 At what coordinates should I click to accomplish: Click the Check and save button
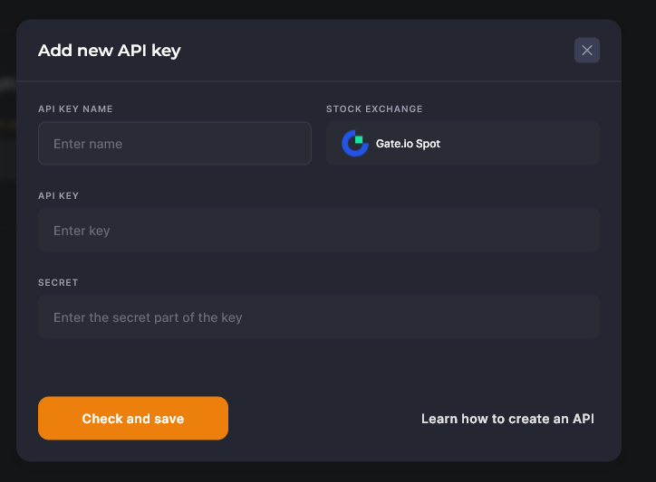click(133, 418)
